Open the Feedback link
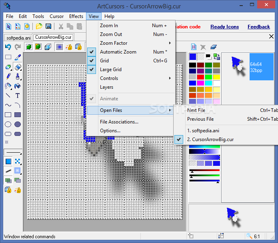278x243 pixels. tap(259, 27)
